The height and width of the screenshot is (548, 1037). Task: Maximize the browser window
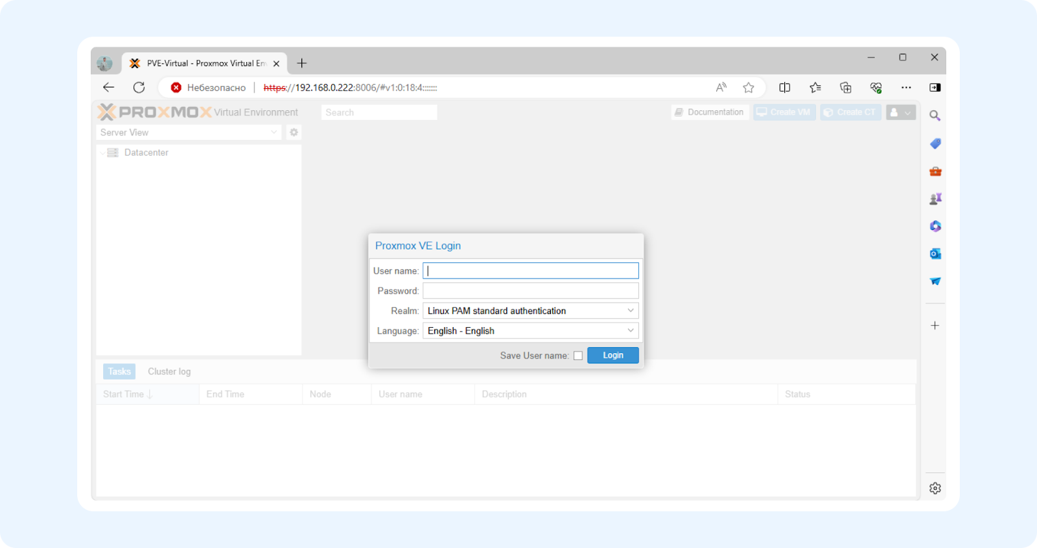[902, 57]
